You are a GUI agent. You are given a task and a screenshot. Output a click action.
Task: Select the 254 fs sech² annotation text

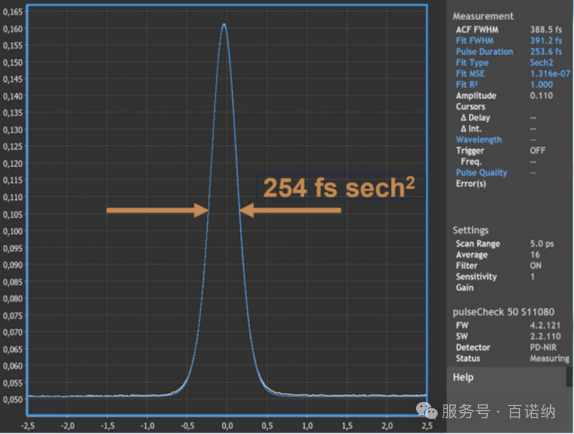339,188
